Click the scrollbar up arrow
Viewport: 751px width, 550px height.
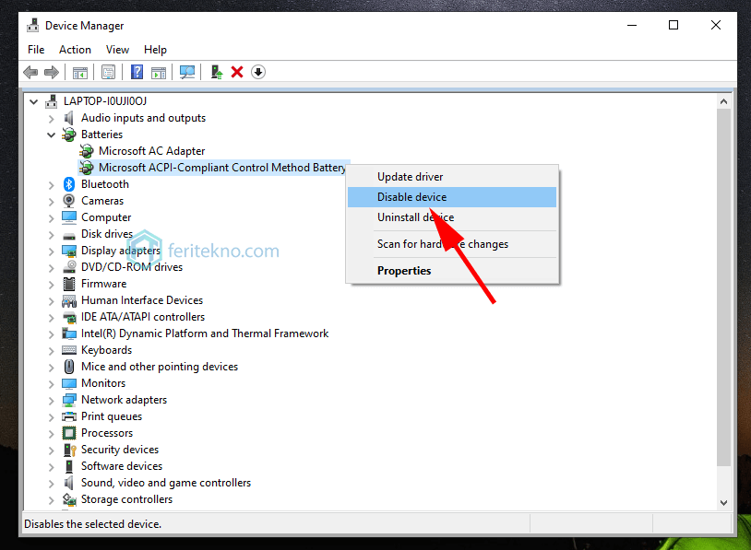pyautogui.click(x=723, y=101)
